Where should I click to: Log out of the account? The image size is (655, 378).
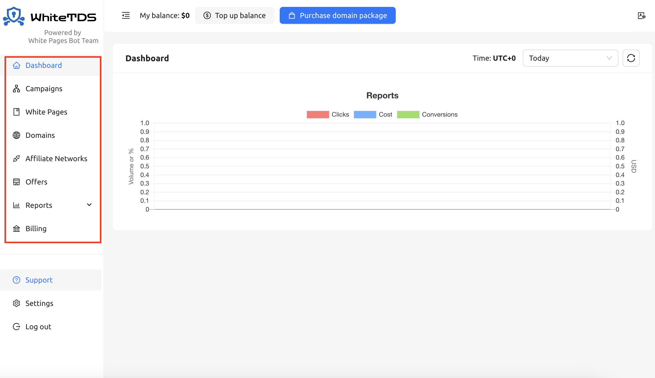[x=51, y=327]
